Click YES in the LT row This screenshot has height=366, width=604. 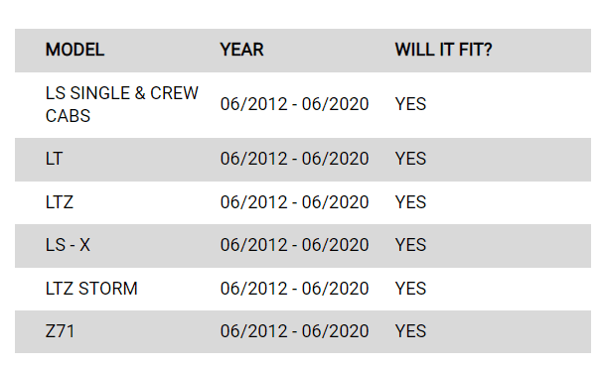(410, 159)
